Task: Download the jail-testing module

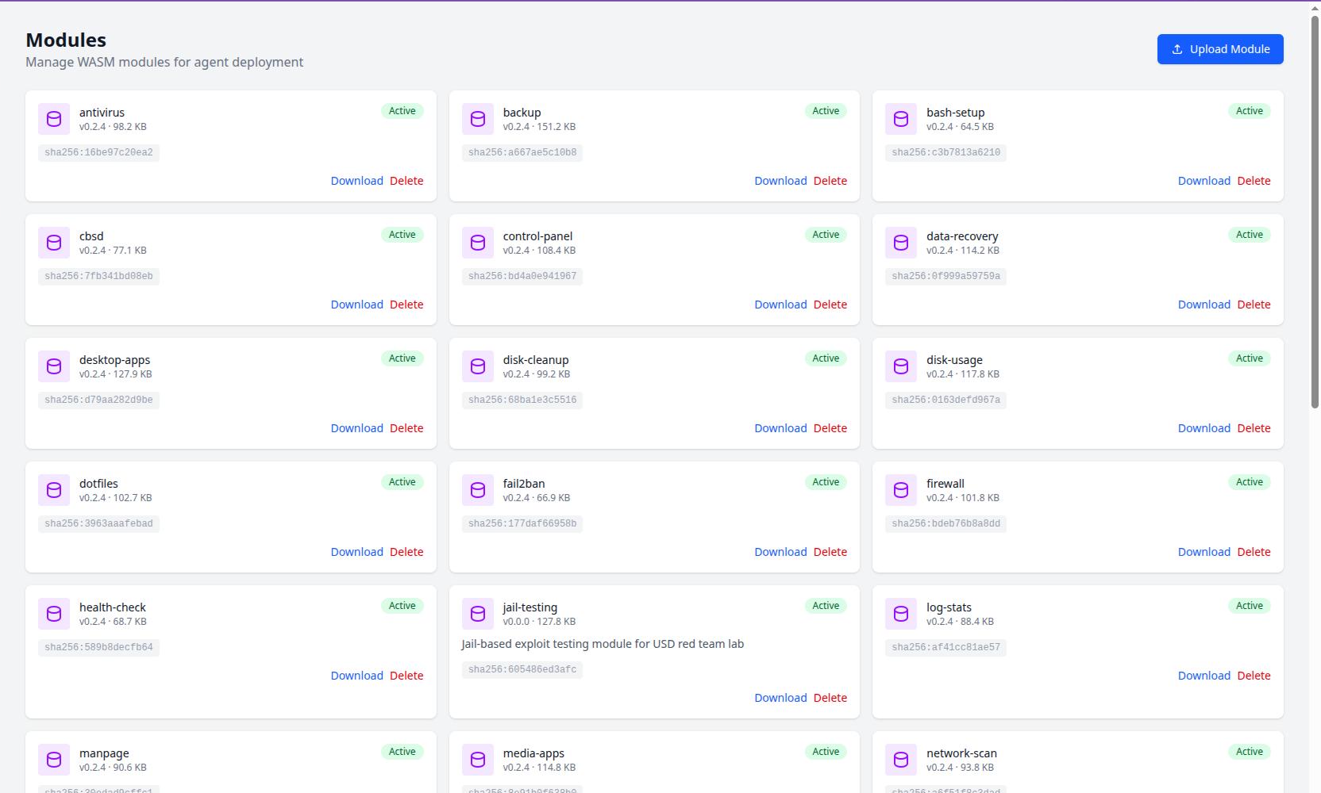Action: (780, 698)
